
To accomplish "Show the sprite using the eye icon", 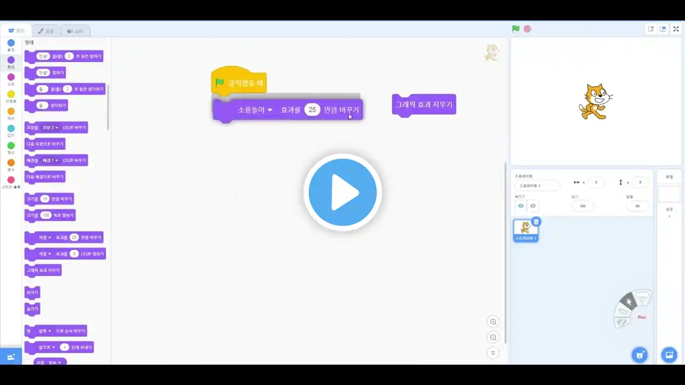I will [x=521, y=206].
